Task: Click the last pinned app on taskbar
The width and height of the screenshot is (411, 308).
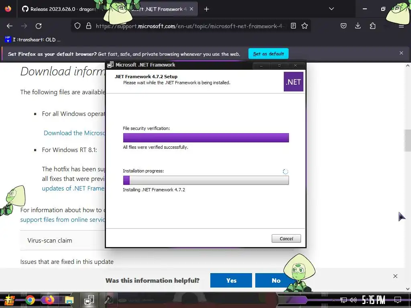Action: click(109, 300)
